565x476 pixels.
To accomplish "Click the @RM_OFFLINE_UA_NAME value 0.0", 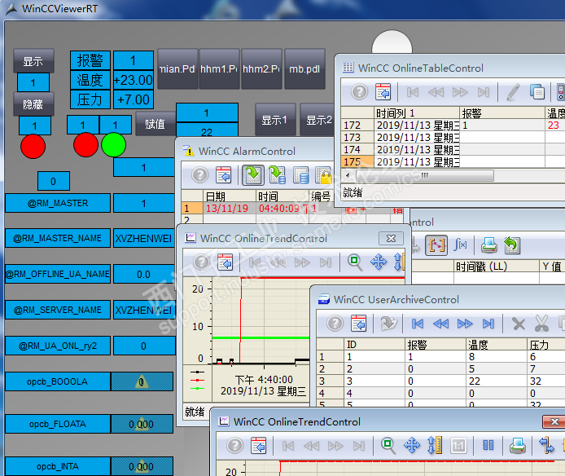I will (144, 274).
